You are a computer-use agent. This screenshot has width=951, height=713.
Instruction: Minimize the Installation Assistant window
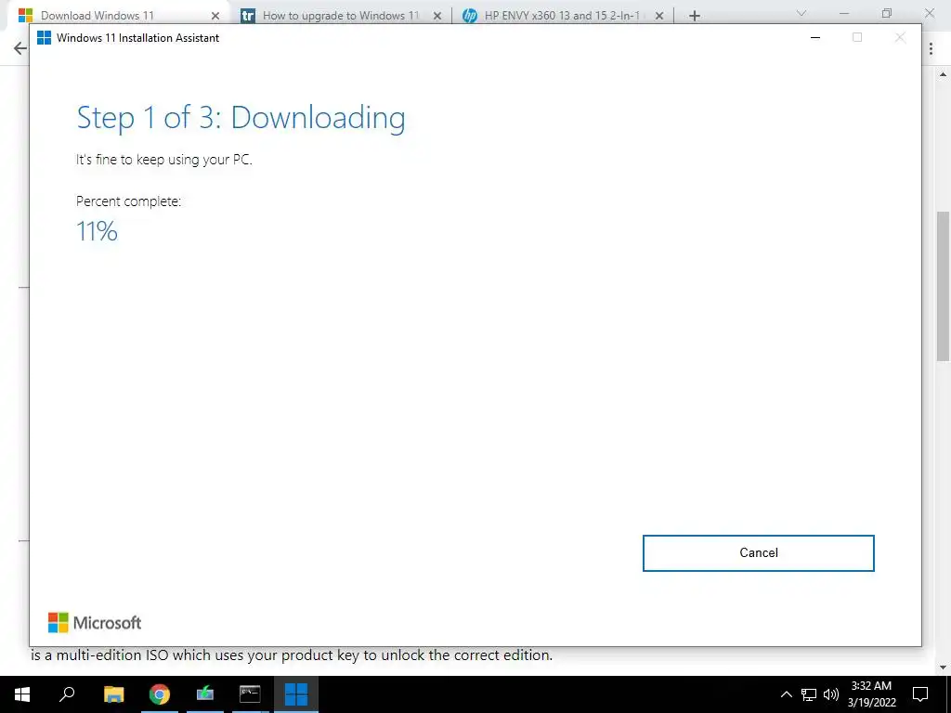pos(815,37)
